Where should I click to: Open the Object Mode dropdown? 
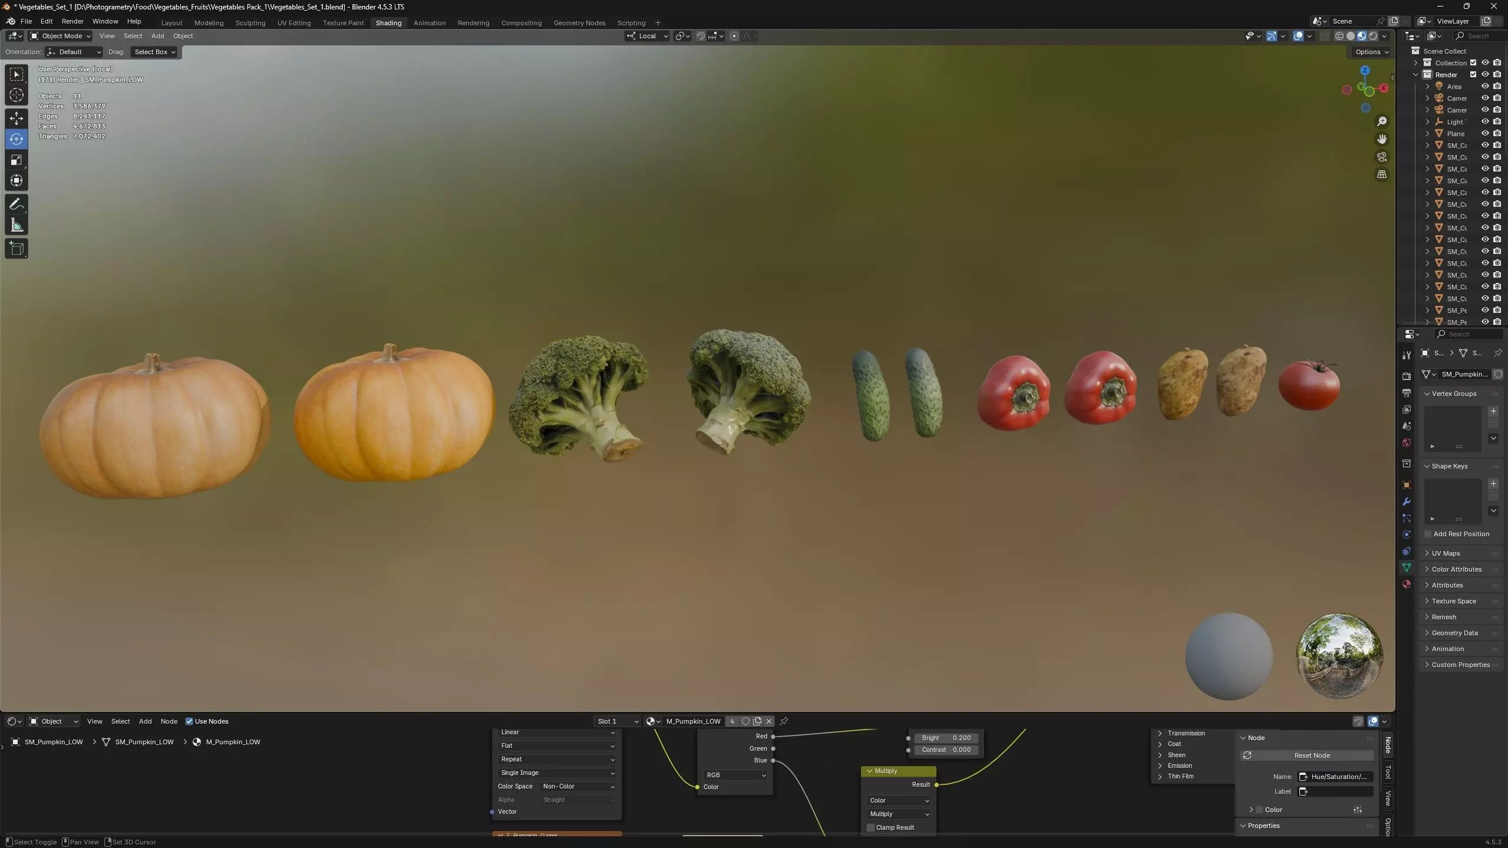click(x=61, y=36)
